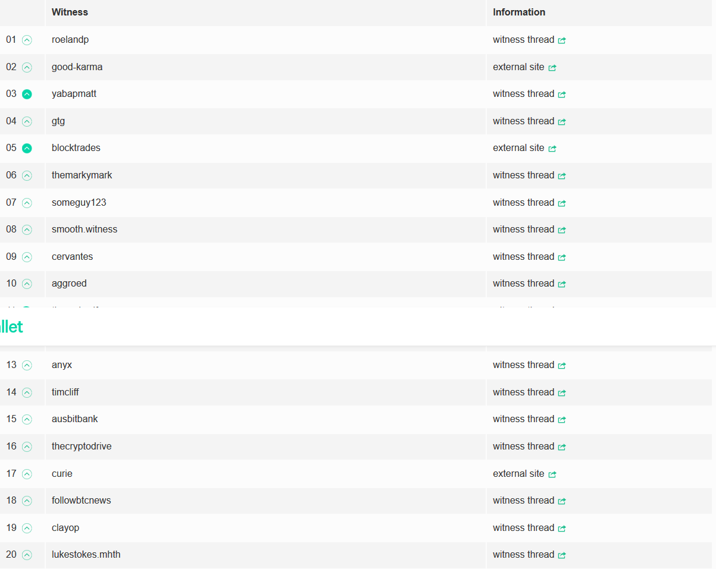The image size is (716, 569).
Task: Click external link icon in yabapmatt row
Action: (562, 94)
